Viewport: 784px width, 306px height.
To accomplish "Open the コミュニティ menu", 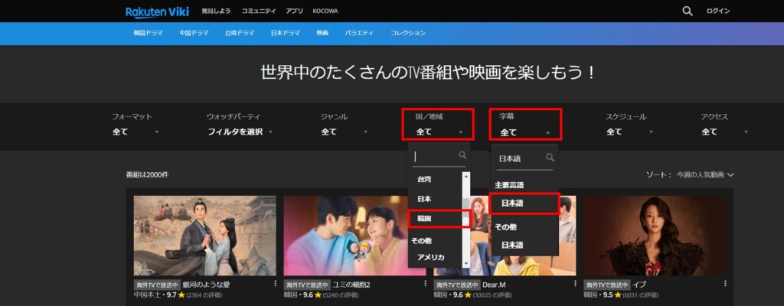I will [258, 11].
